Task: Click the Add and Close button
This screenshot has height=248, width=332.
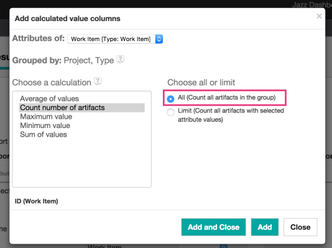Action: [x=213, y=227]
